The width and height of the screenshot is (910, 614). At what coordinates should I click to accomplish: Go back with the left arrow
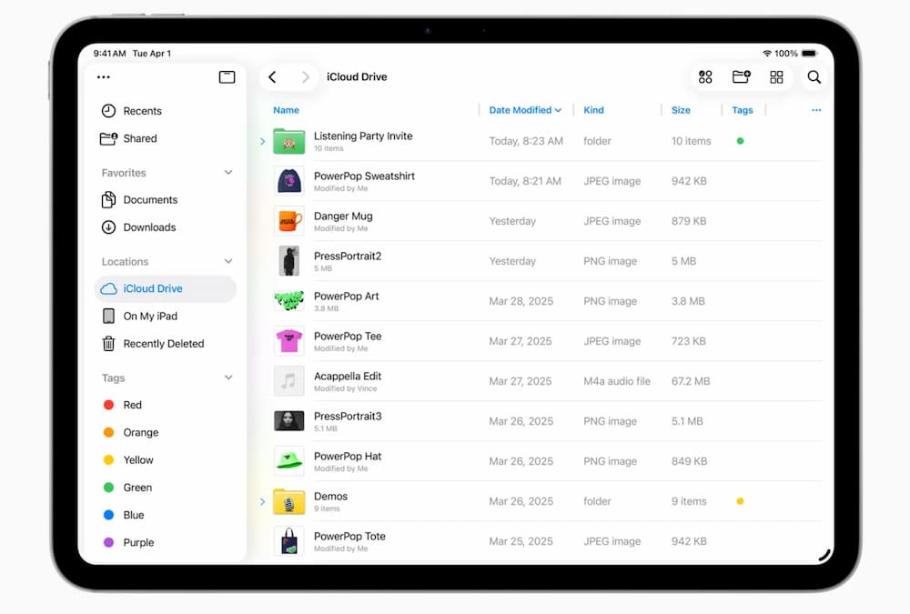coord(272,77)
